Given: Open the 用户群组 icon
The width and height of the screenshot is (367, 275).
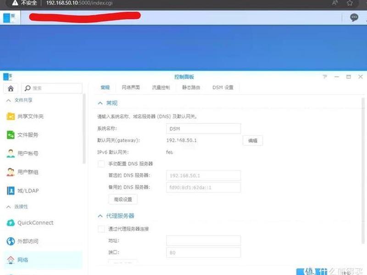Looking at the screenshot, I should (x=11, y=172).
